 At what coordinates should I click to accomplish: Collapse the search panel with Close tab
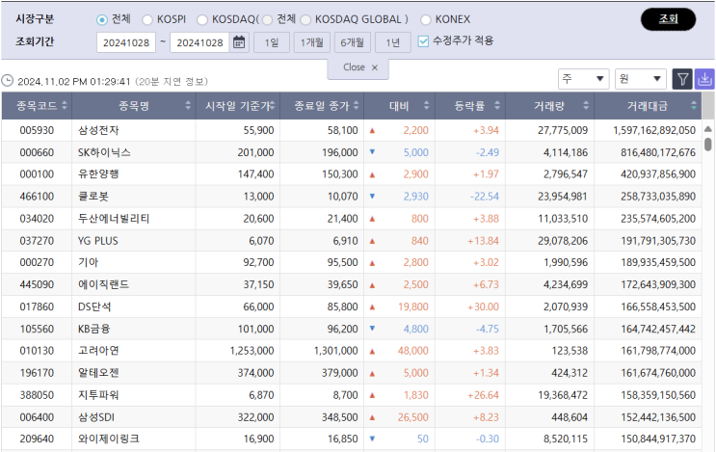coord(358,68)
